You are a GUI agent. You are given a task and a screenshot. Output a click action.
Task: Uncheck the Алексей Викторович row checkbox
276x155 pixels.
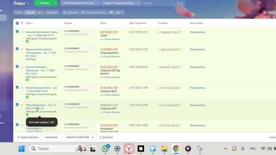(x=17, y=31)
